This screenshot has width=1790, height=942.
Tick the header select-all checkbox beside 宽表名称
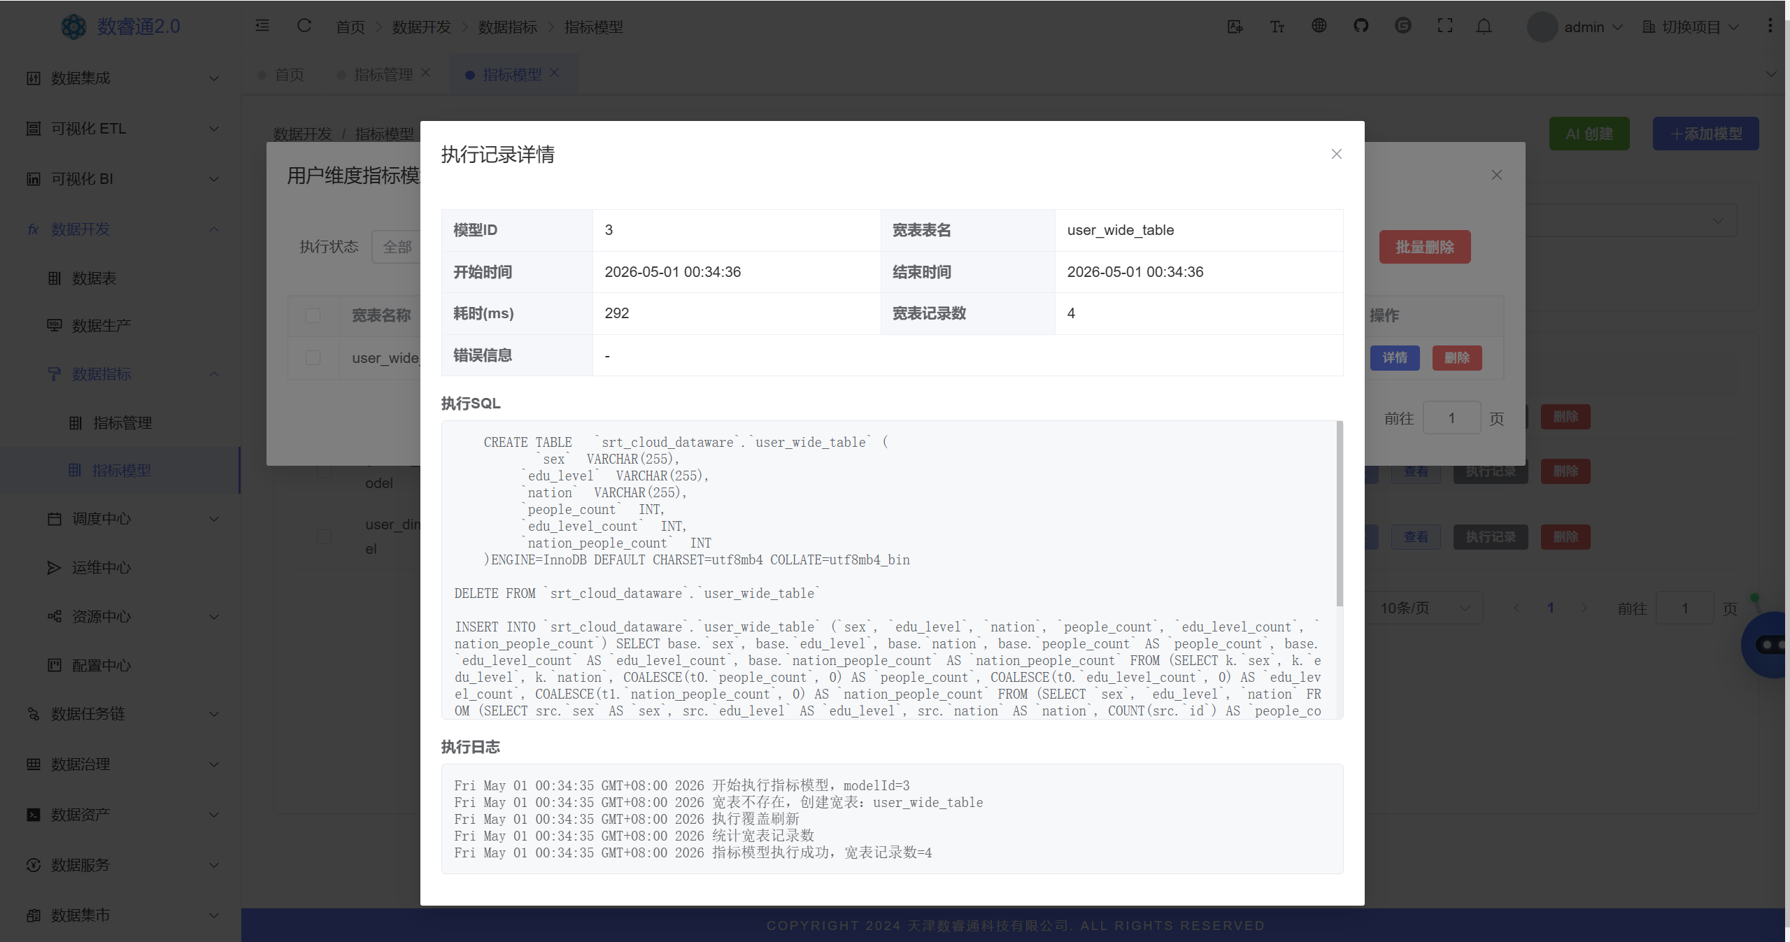click(313, 315)
